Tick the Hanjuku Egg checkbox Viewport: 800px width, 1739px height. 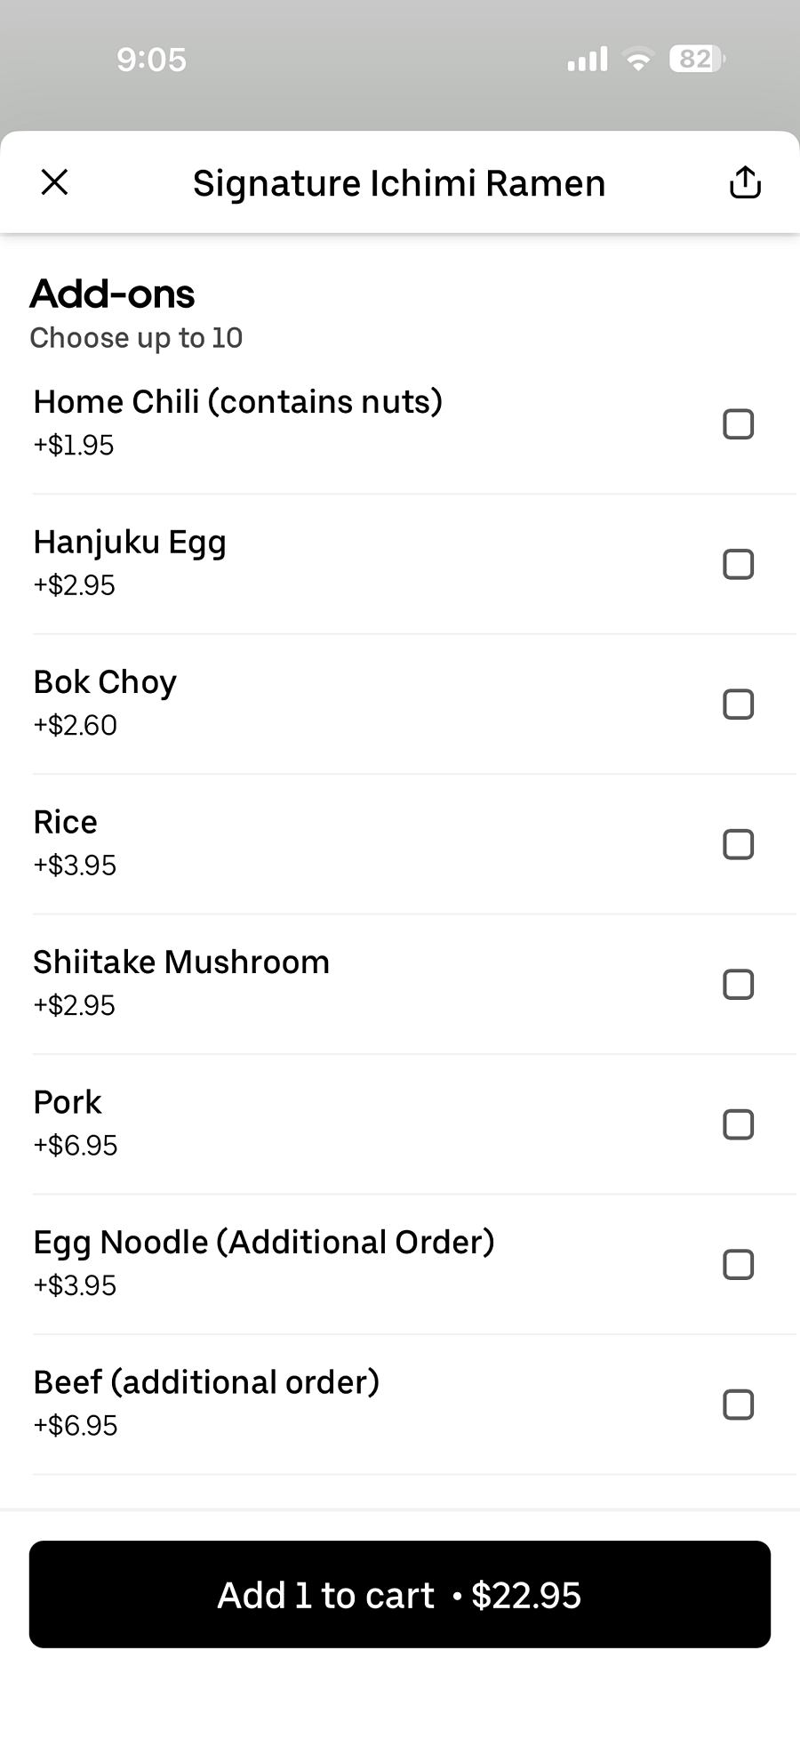coord(739,564)
